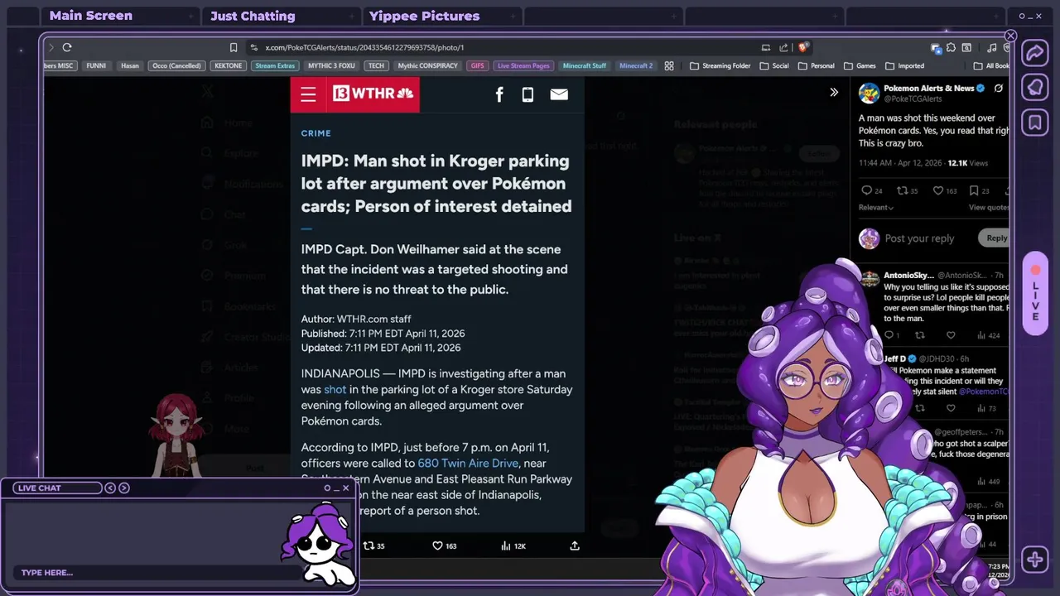Click the bookmarks grid icon after Minecraft 2
Screen dimensions: 1060x596
pyautogui.click(x=669, y=65)
